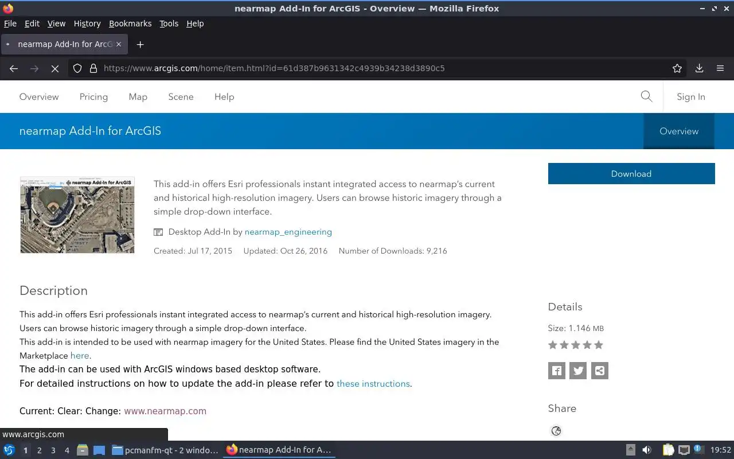Click the add-in stadium thumbnail image
This screenshot has height=459, width=734.
[x=77, y=215]
